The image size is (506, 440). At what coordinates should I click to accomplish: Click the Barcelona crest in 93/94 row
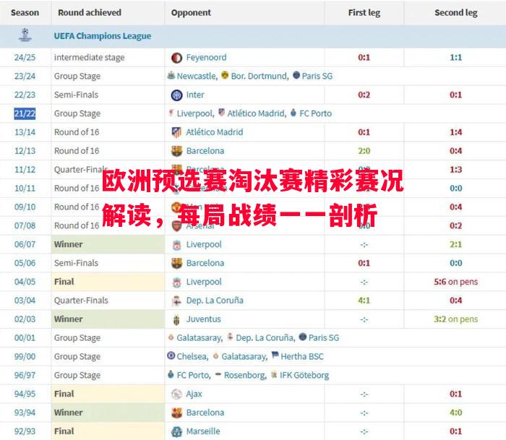[x=176, y=413]
